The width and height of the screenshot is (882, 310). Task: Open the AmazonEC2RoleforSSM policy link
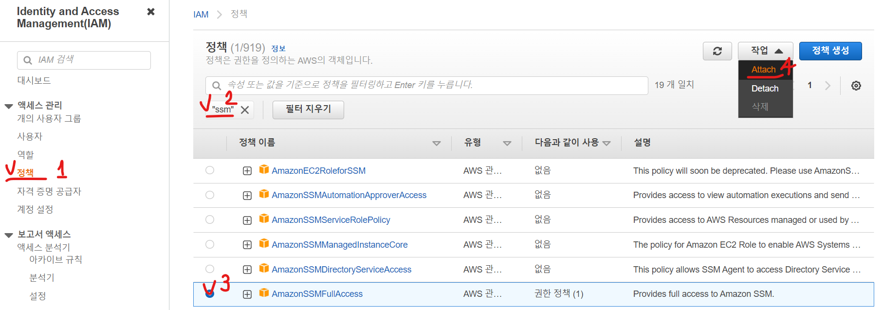[318, 171]
